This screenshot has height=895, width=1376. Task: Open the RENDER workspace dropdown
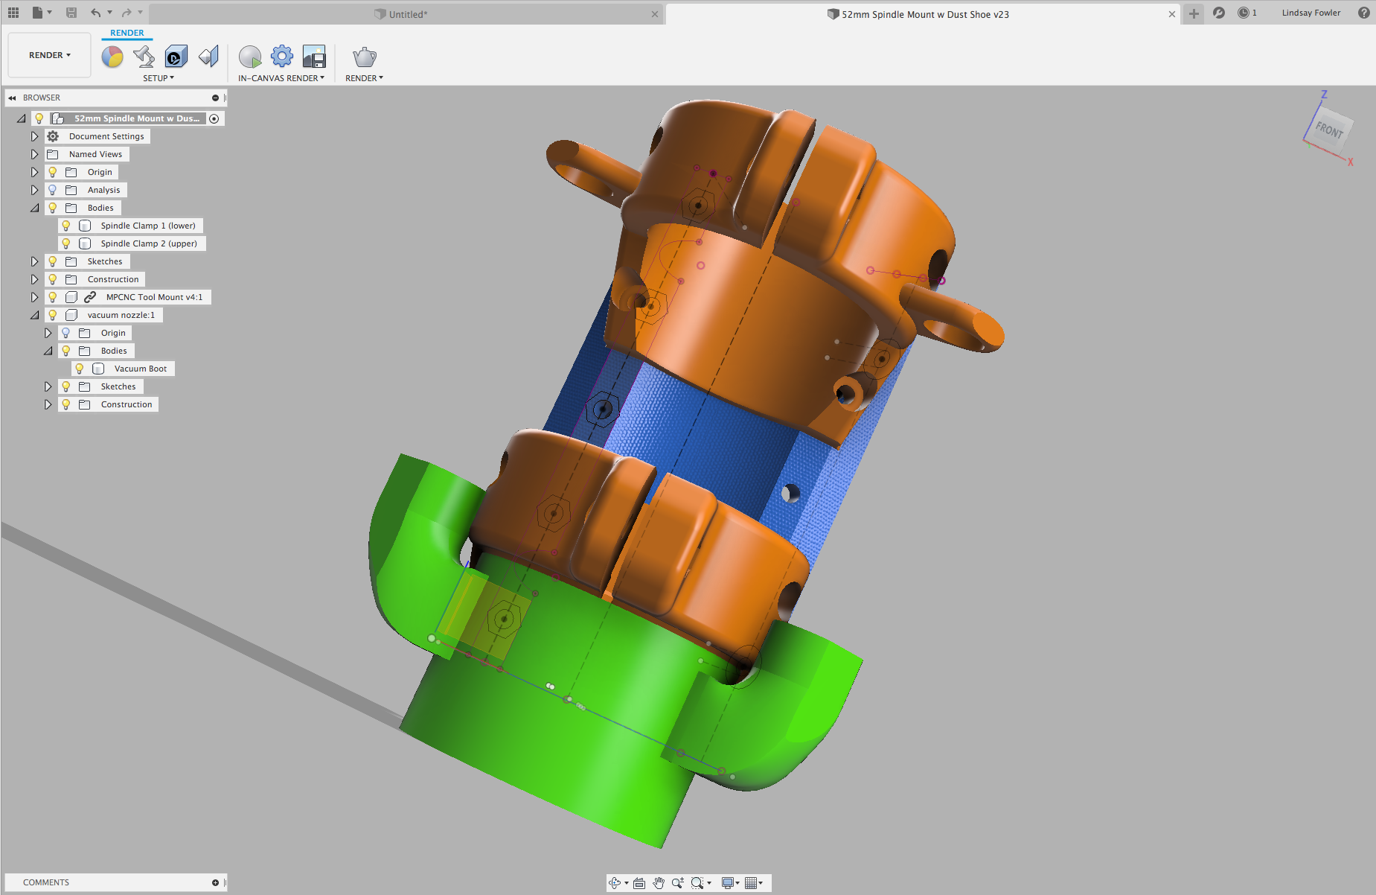(50, 55)
